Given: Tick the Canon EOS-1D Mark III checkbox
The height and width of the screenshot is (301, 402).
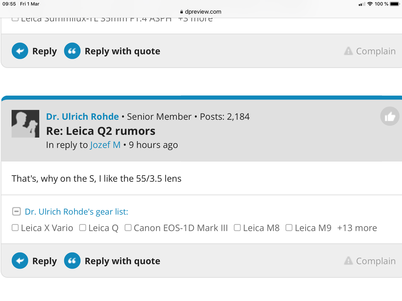Looking at the screenshot, I should point(128,228).
